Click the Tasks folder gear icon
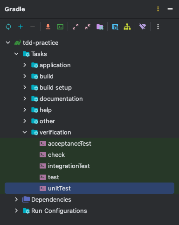 [x=26, y=54]
